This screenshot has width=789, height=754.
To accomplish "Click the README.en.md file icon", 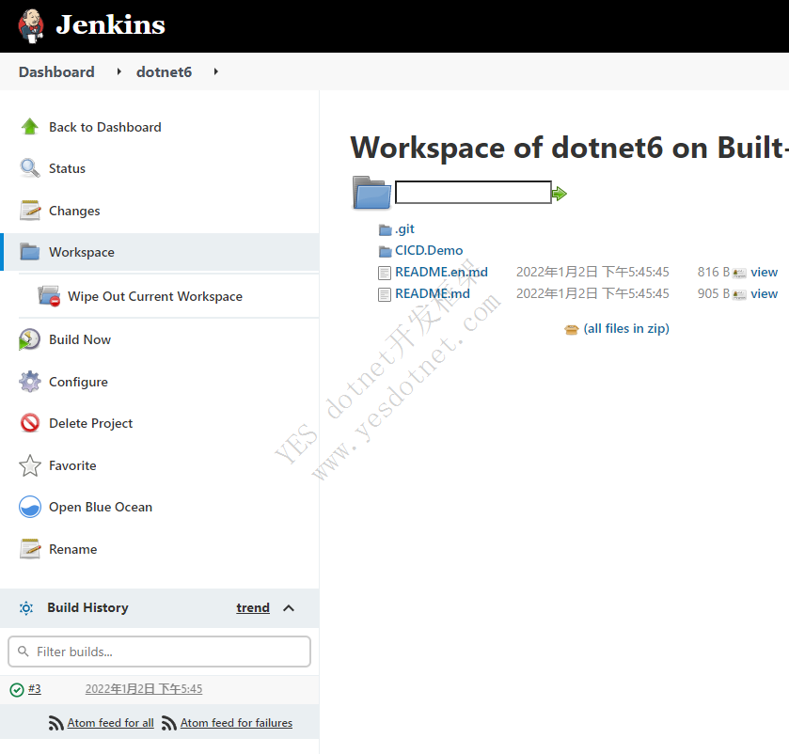I will click(385, 273).
